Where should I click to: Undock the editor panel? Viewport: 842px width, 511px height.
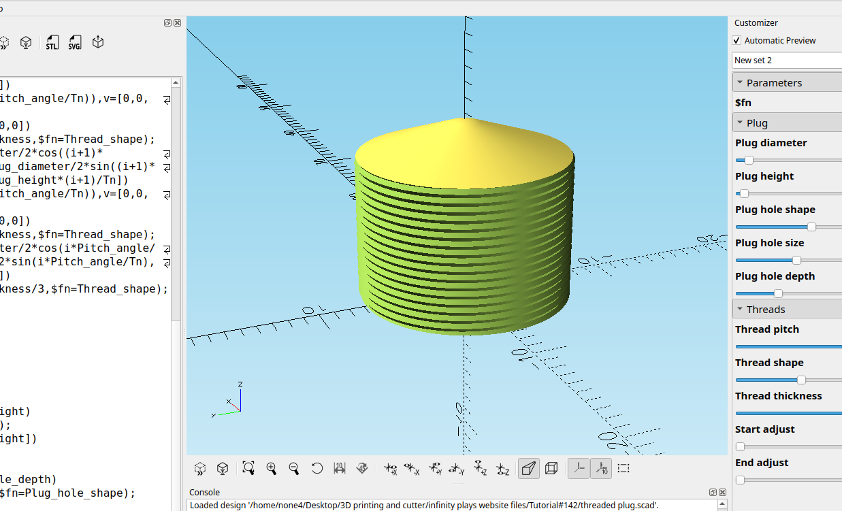(168, 22)
